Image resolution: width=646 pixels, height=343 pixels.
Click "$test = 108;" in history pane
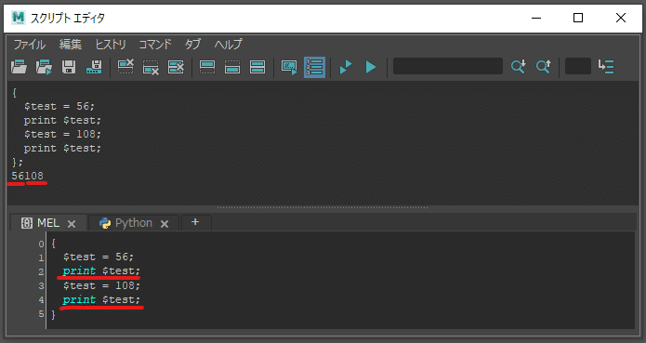pos(62,134)
